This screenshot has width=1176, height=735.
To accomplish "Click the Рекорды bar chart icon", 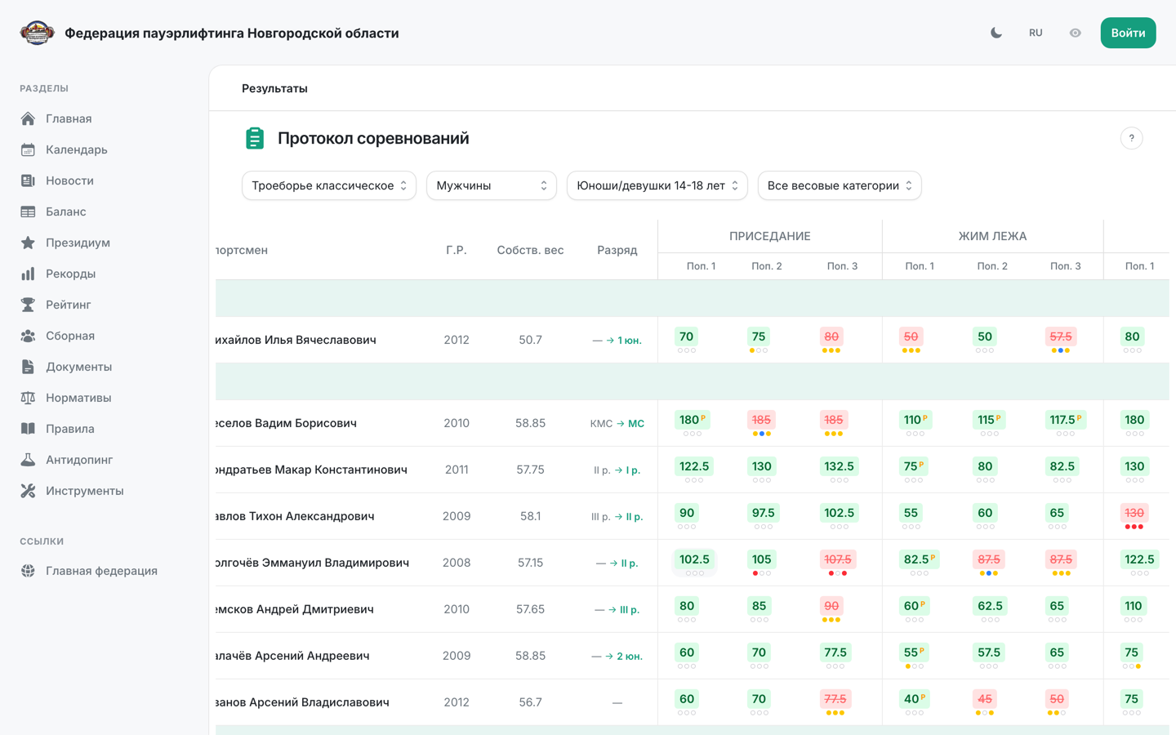I will tap(28, 274).
